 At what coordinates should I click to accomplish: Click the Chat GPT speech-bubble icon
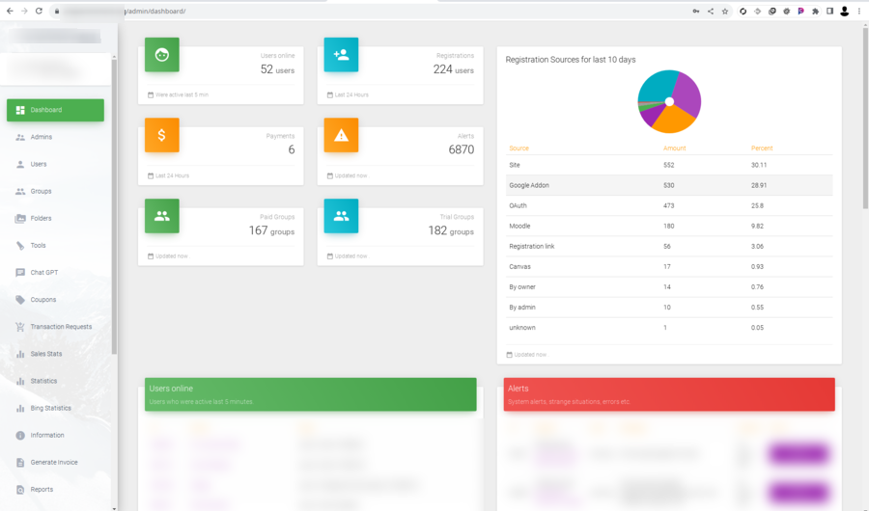(20, 273)
